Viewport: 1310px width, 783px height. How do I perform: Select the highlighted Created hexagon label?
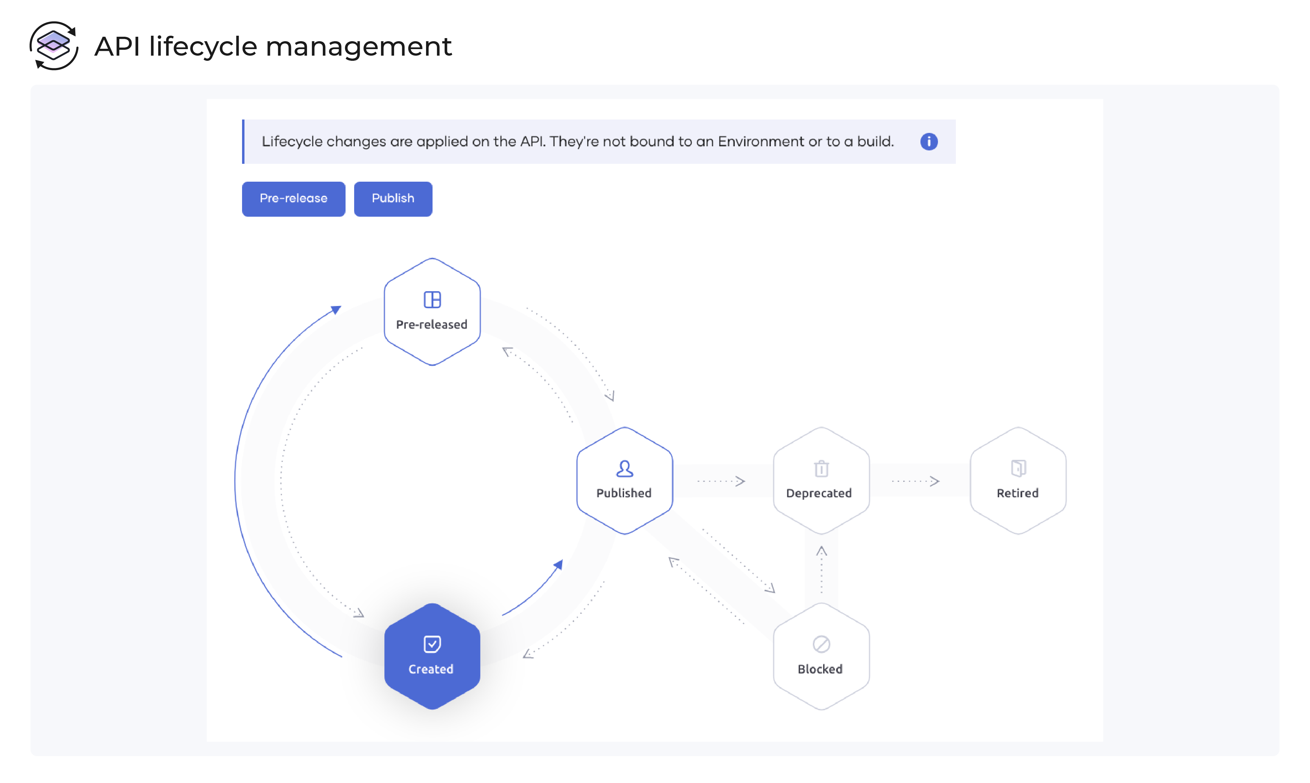point(430,669)
